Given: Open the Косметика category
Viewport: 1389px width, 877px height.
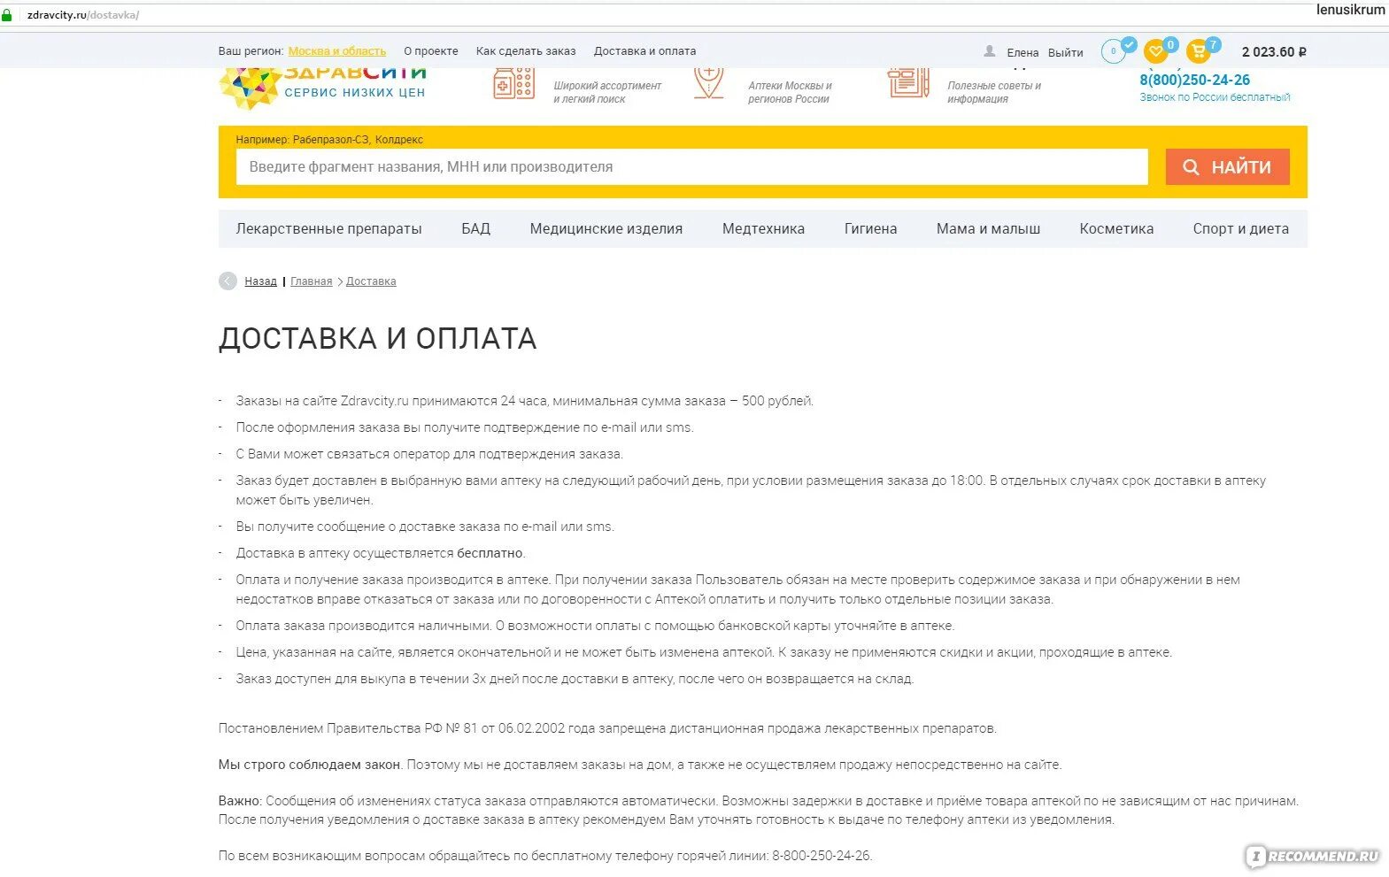Looking at the screenshot, I should tap(1116, 228).
